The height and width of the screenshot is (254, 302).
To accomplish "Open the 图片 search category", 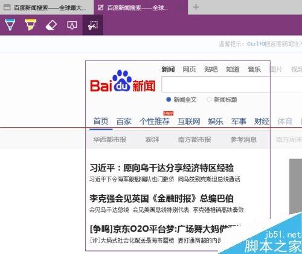I will 276,70.
